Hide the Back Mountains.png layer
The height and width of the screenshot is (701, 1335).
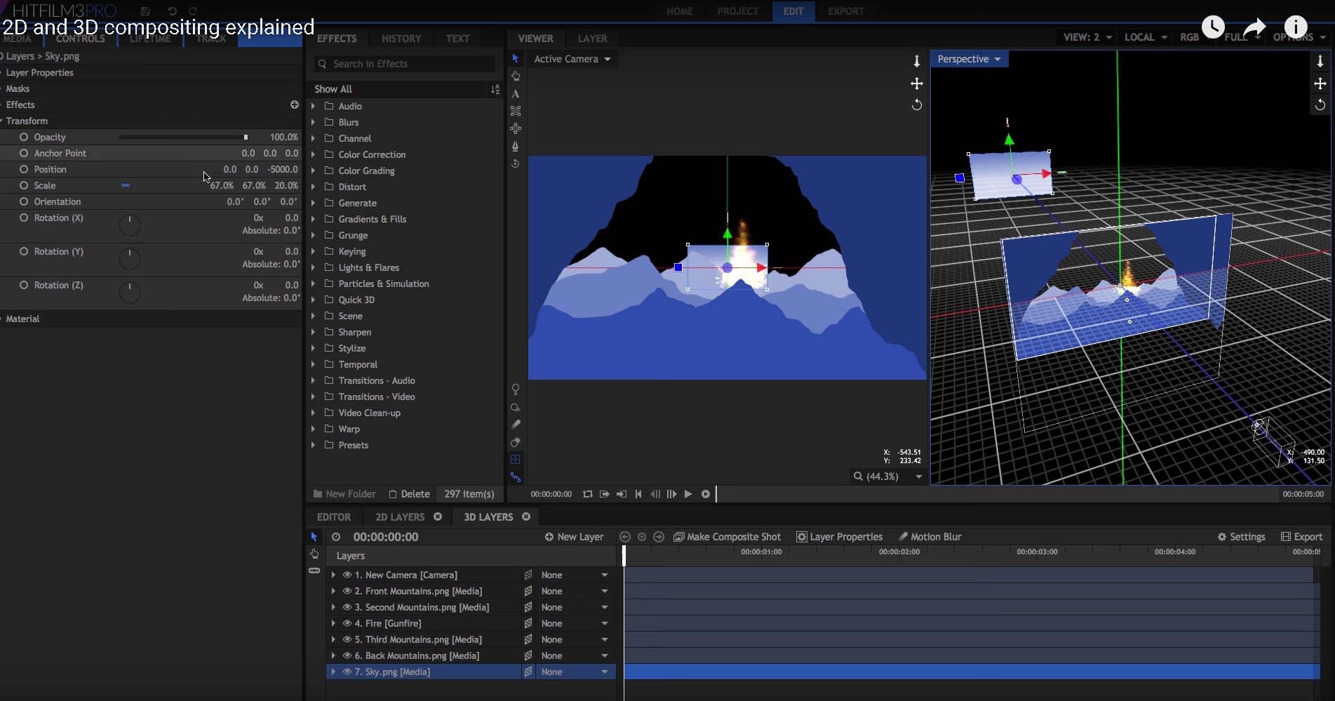coord(347,655)
